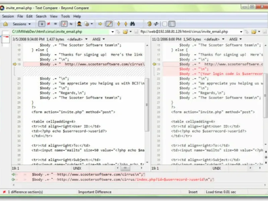268x201 pixels.
Task: Click left pane scroll-up arrow
Action: (x=147, y=45)
